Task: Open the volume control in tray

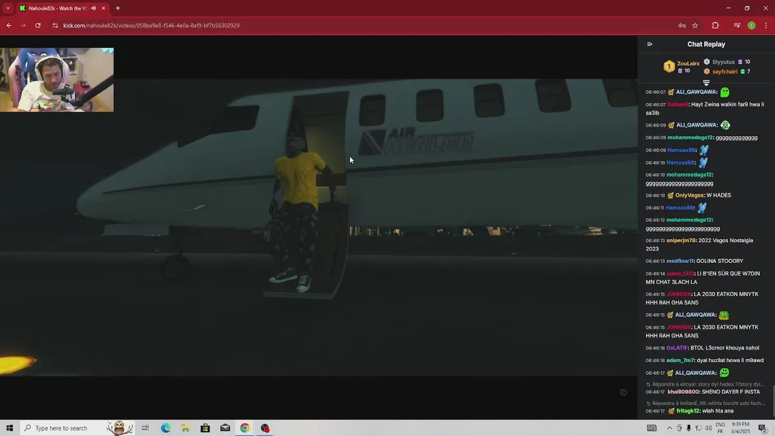Action: 708,428
